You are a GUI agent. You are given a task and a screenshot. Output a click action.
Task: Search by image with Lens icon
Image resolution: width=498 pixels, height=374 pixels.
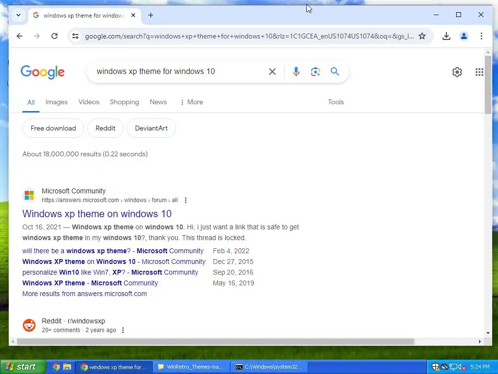click(315, 72)
